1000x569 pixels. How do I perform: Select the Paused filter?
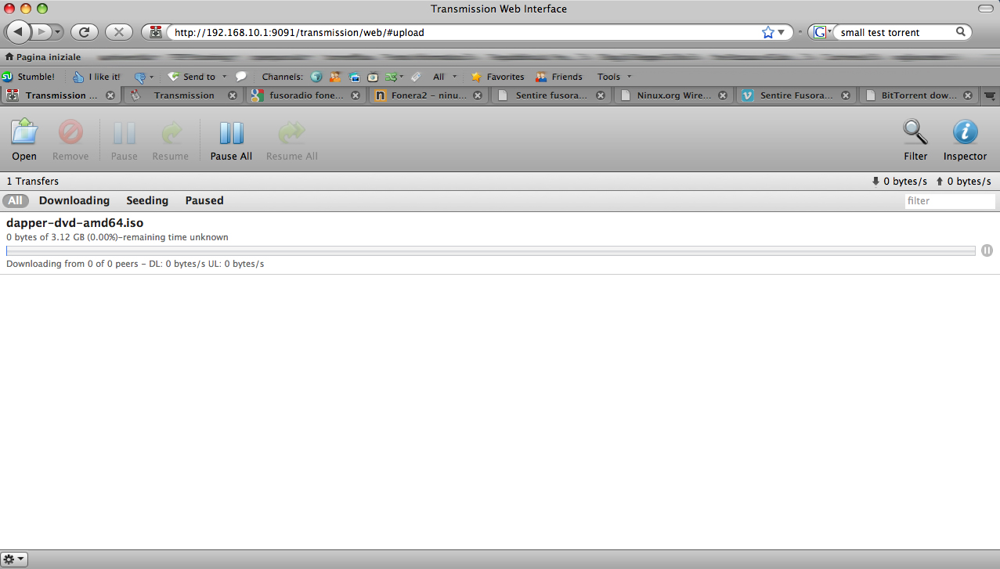204,200
